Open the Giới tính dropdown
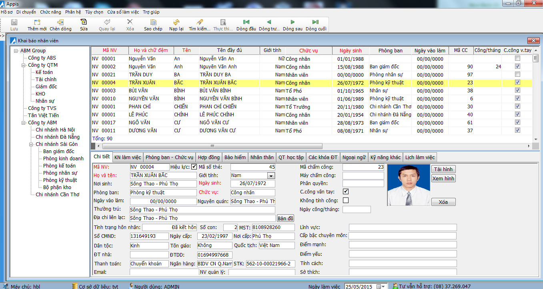The width and height of the screenshot is (543, 289). pos(271,175)
